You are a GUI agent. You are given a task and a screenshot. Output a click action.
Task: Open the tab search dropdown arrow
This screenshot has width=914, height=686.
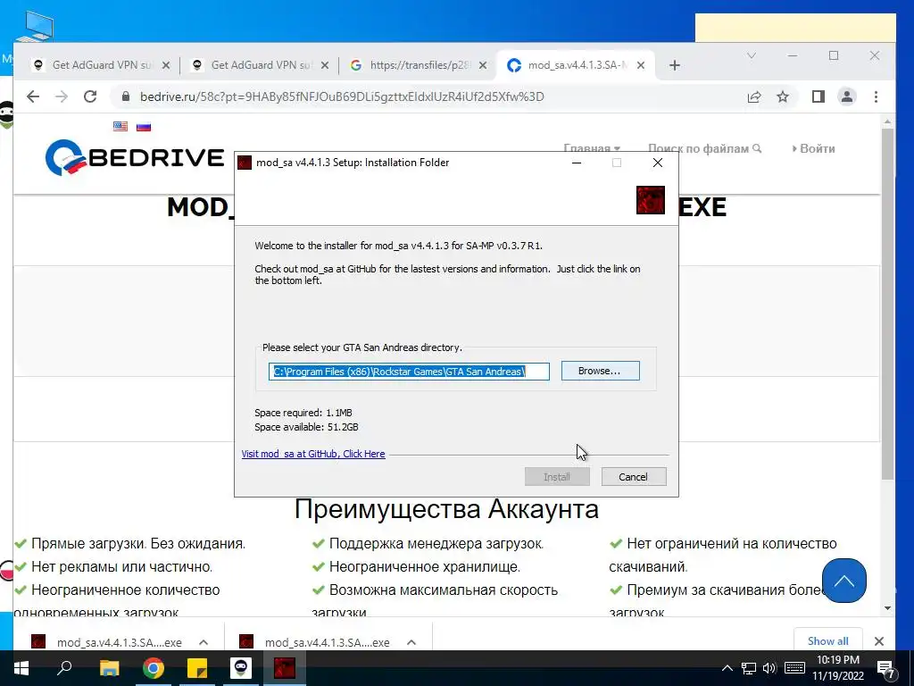click(752, 55)
